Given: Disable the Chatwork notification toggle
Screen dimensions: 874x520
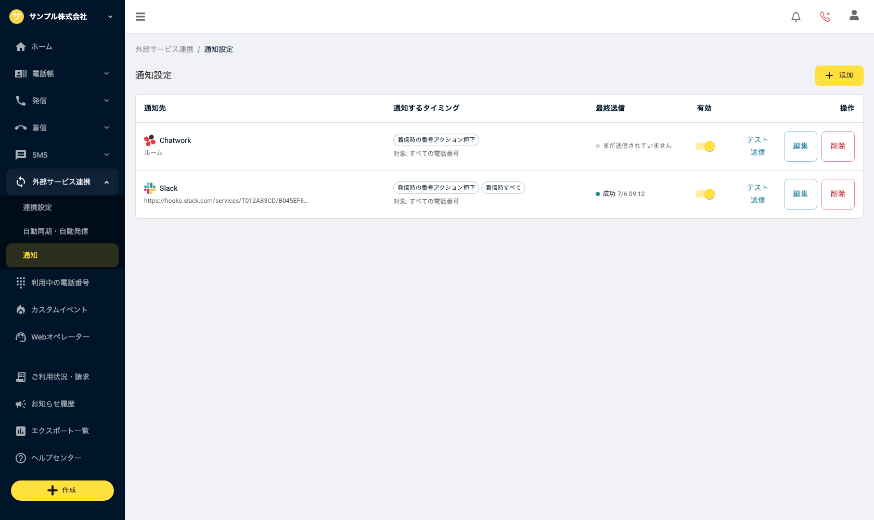Looking at the screenshot, I should (705, 147).
